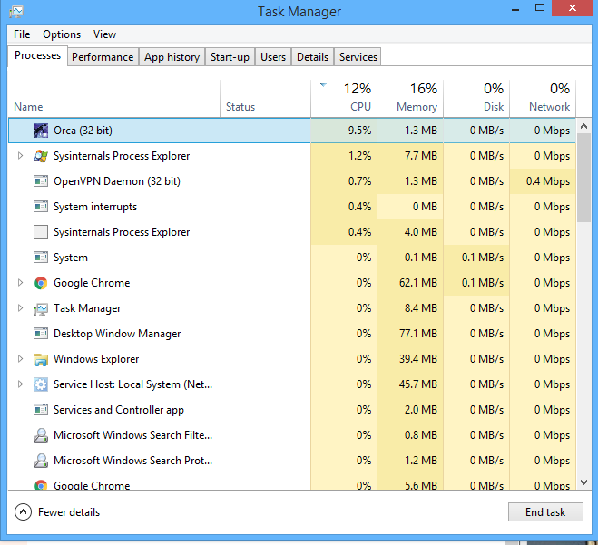The height and width of the screenshot is (545, 598).
Task: Click the scrollbar up arrow
Action: [x=583, y=126]
